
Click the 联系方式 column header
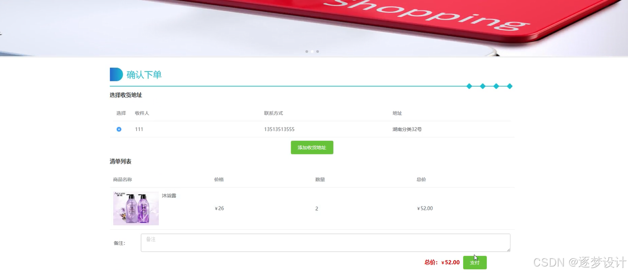[273, 113]
